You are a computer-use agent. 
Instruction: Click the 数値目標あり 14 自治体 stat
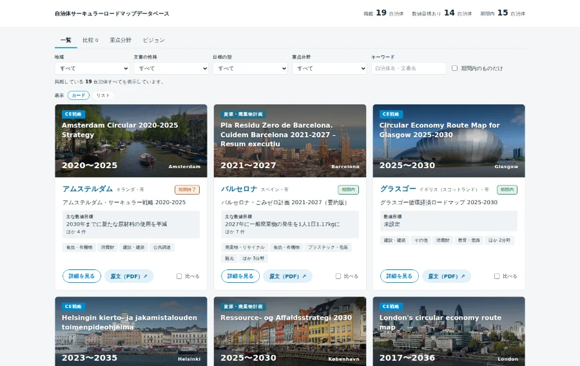pyautogui.click(x=442, y=13)
